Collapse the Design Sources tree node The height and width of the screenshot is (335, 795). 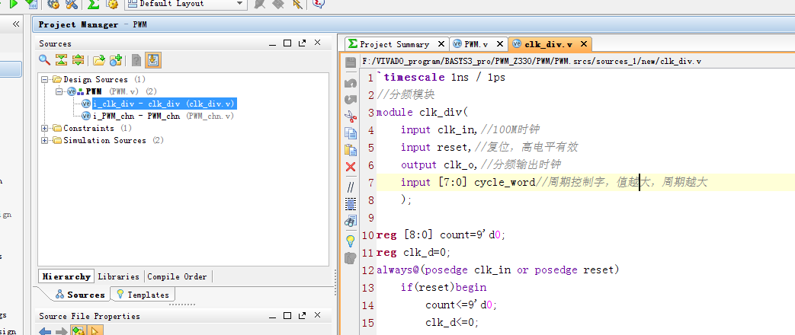click(x=46, y=79)
